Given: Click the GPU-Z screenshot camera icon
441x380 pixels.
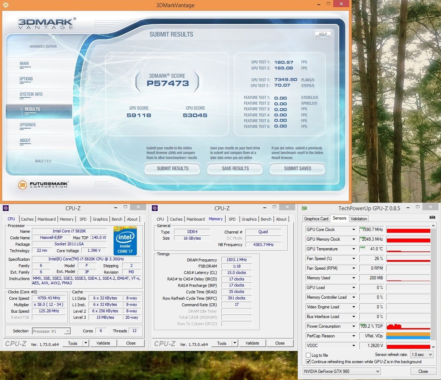Looking at the screenshot, I should tap(432, 217).
